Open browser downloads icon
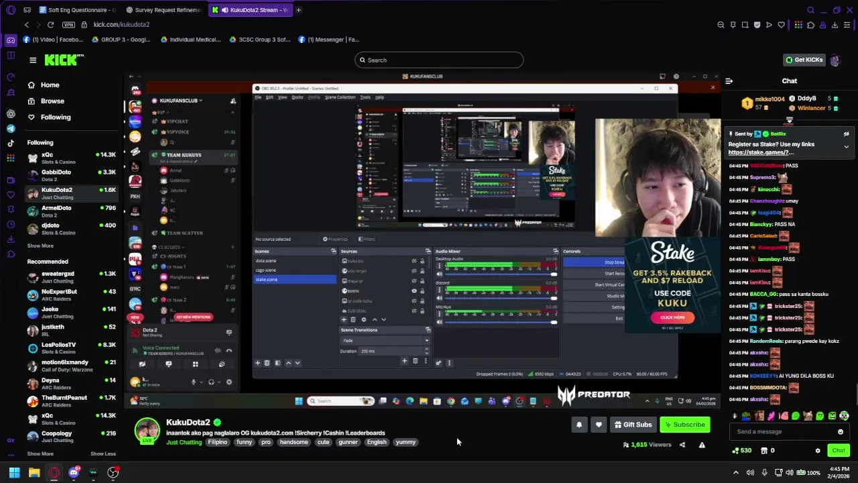 [x=835, y=25]
